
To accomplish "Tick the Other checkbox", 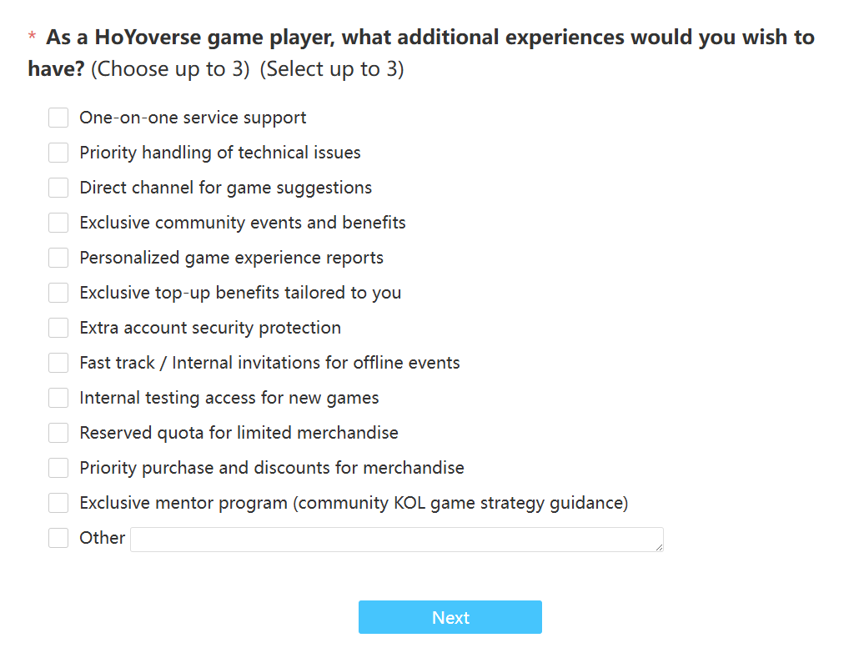I will point(58,538).
